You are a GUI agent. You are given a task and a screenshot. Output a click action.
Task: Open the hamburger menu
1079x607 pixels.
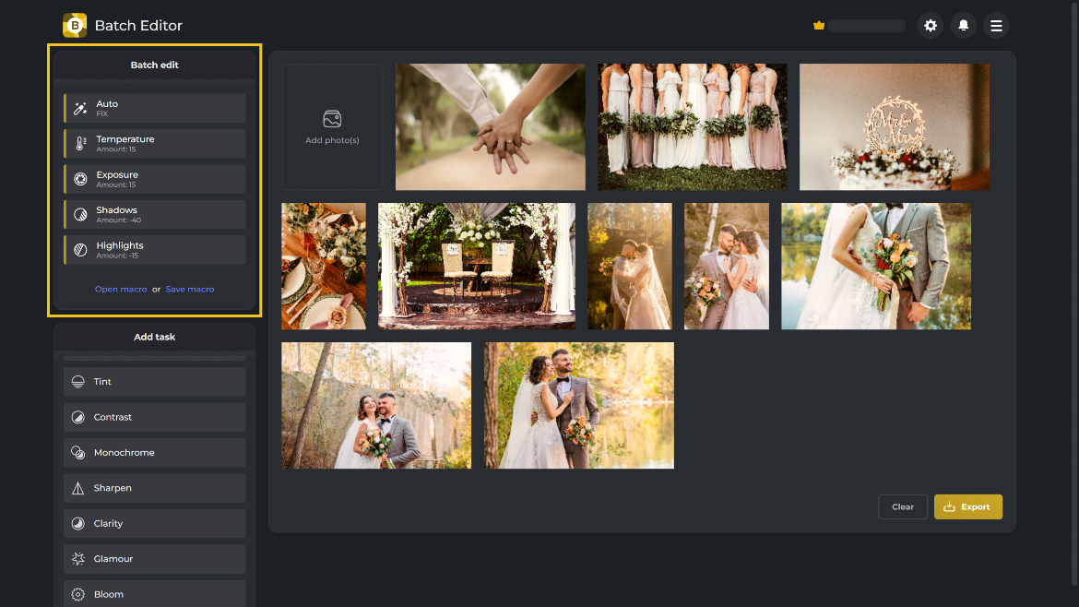[x=996, y=25]
